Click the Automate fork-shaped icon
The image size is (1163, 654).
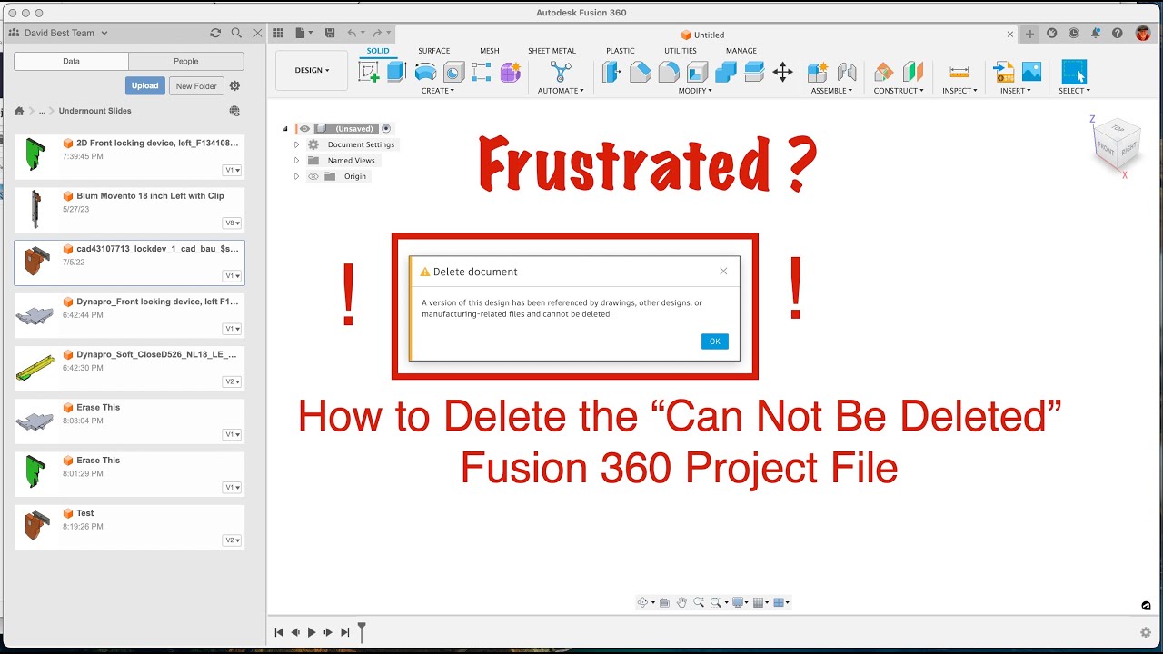(x=562, y=72)
